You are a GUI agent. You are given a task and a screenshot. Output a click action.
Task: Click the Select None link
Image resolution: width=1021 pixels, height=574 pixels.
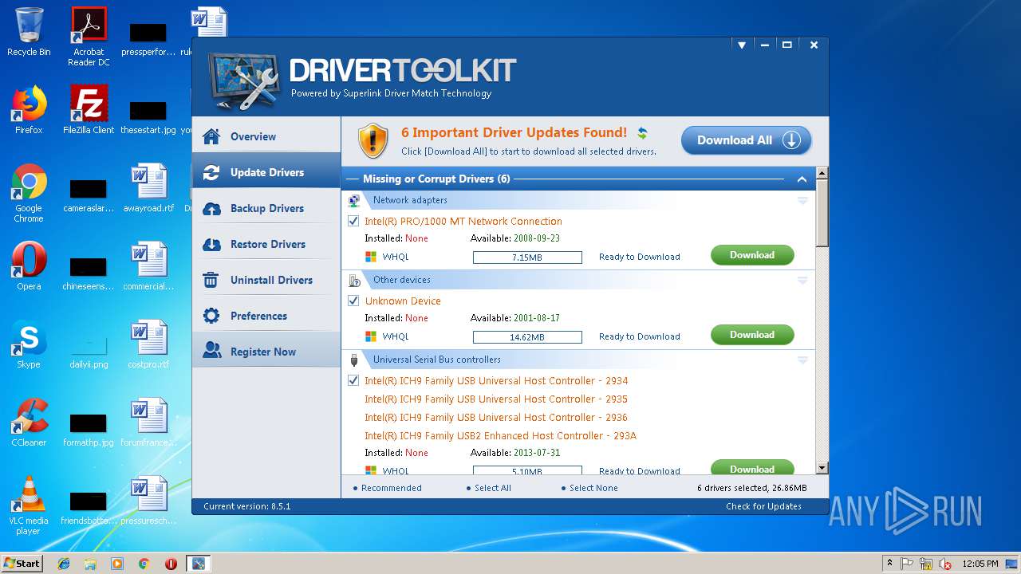pyautogui.click(x=593, y=488)
